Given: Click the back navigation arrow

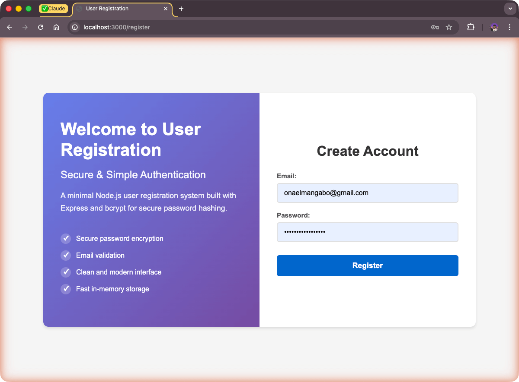Looking at the screenshot, I should point(10,27).
